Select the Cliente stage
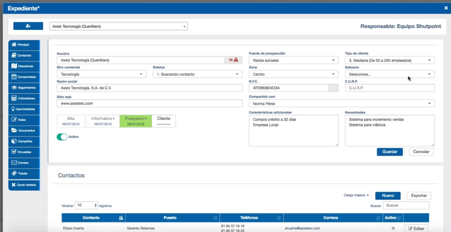 [163, 121]
